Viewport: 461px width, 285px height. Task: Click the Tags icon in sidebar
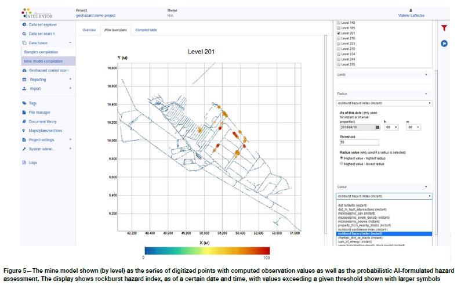tap(24, 103)
